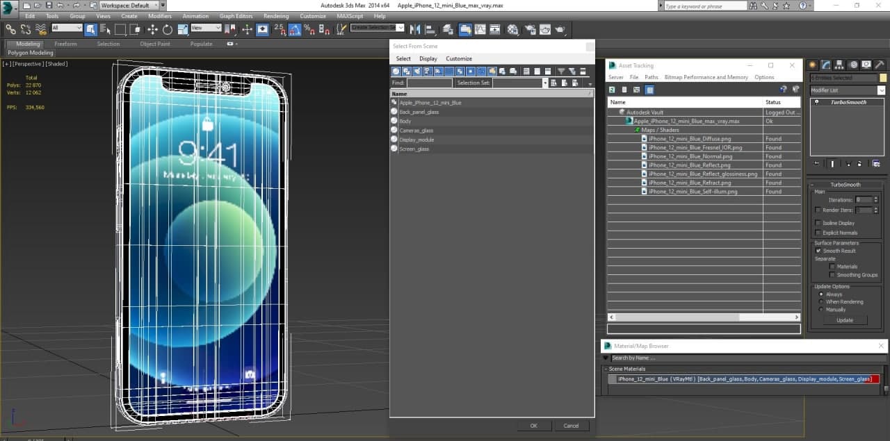The width and height of the screenshot is (890, 441).
Task: Activate the Select and Move tool
Action: pyautogui.click(x=152, y=29)
